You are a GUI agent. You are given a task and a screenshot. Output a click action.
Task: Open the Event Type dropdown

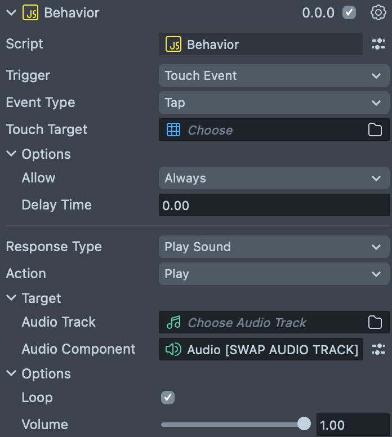click(x=274, y=102)
